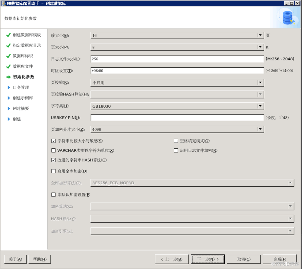302x269 pixels.
Task: Click 初始化参数 current step label
Action: [x=23, y=77]
